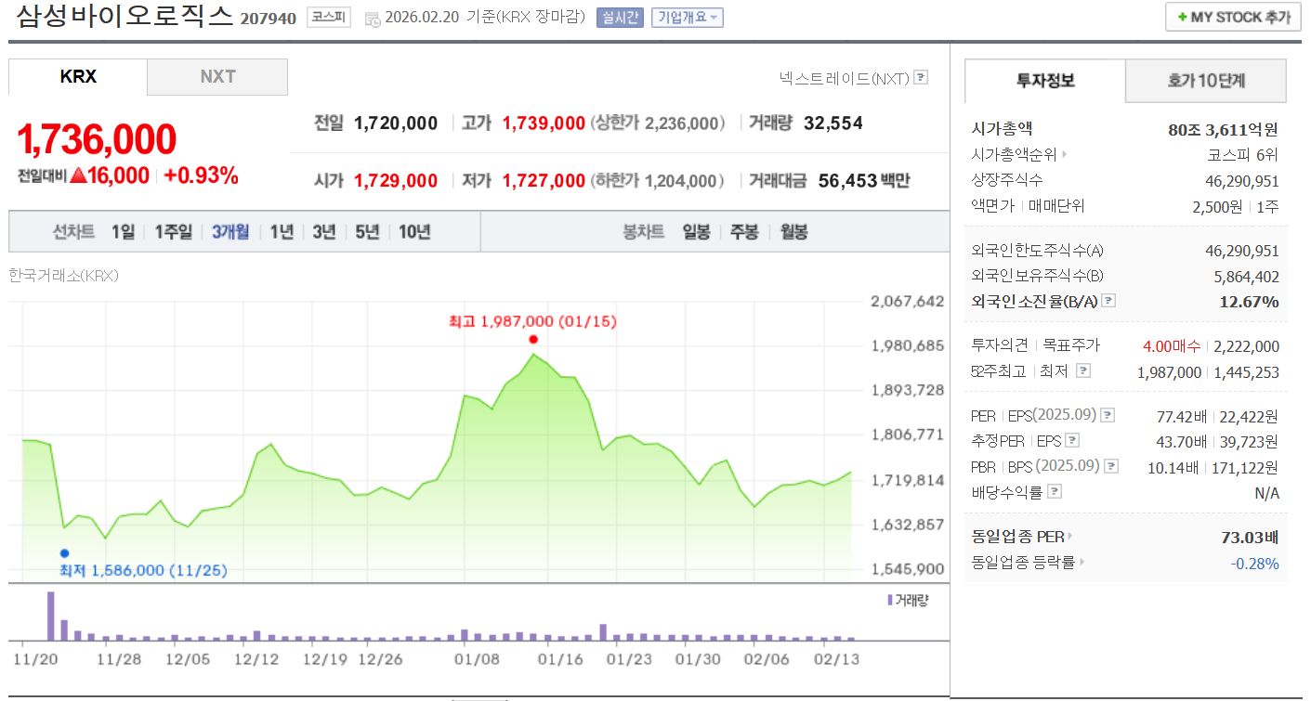Expand arrow next to 시가총액순위
This screenshot has width=1311, height=701.
pos(1064,155)
